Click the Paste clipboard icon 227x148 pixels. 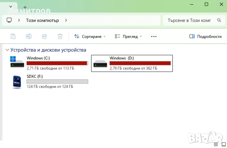[x=13, y=36]
